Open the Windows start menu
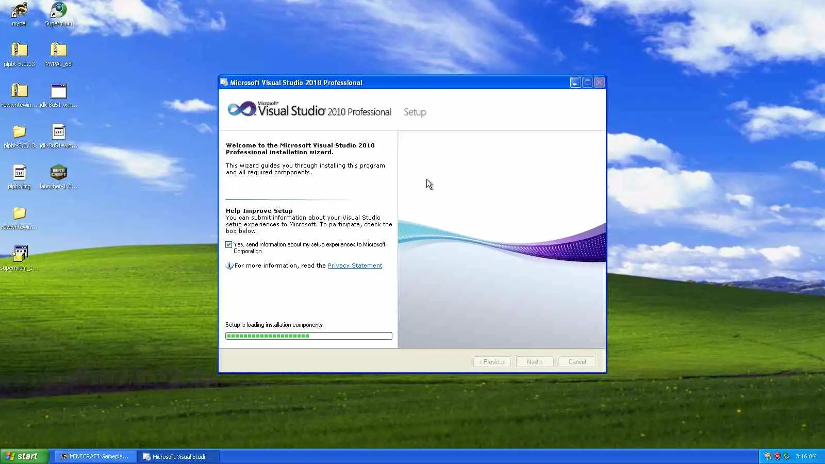The image size is (825, 464). pos(24,456)
